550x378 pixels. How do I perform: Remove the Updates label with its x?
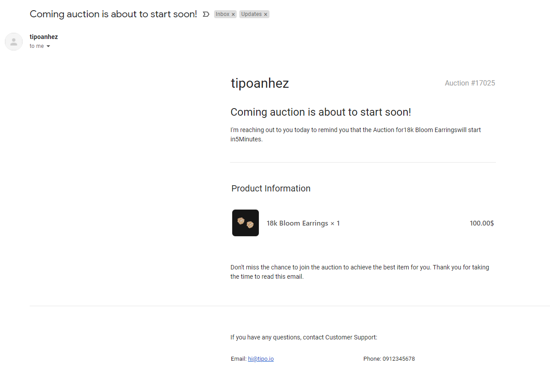coord(265,15)
